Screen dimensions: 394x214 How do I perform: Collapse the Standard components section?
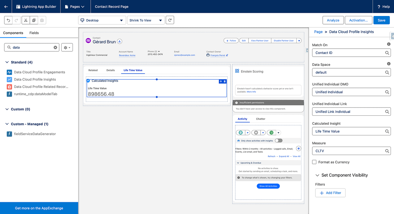(7, 62)
